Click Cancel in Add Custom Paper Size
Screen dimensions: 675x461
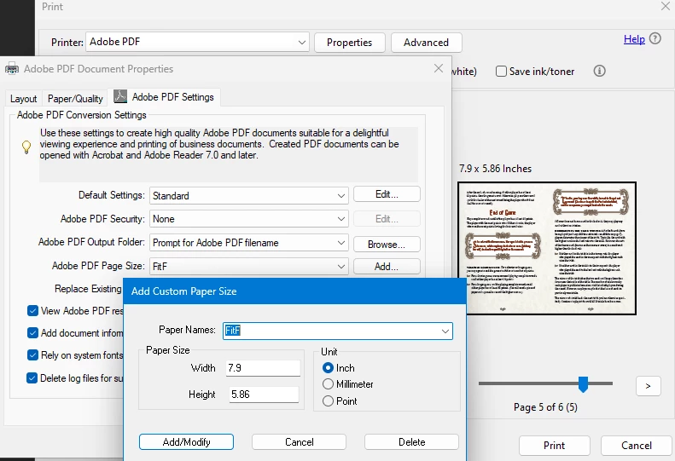click(300, 442)
